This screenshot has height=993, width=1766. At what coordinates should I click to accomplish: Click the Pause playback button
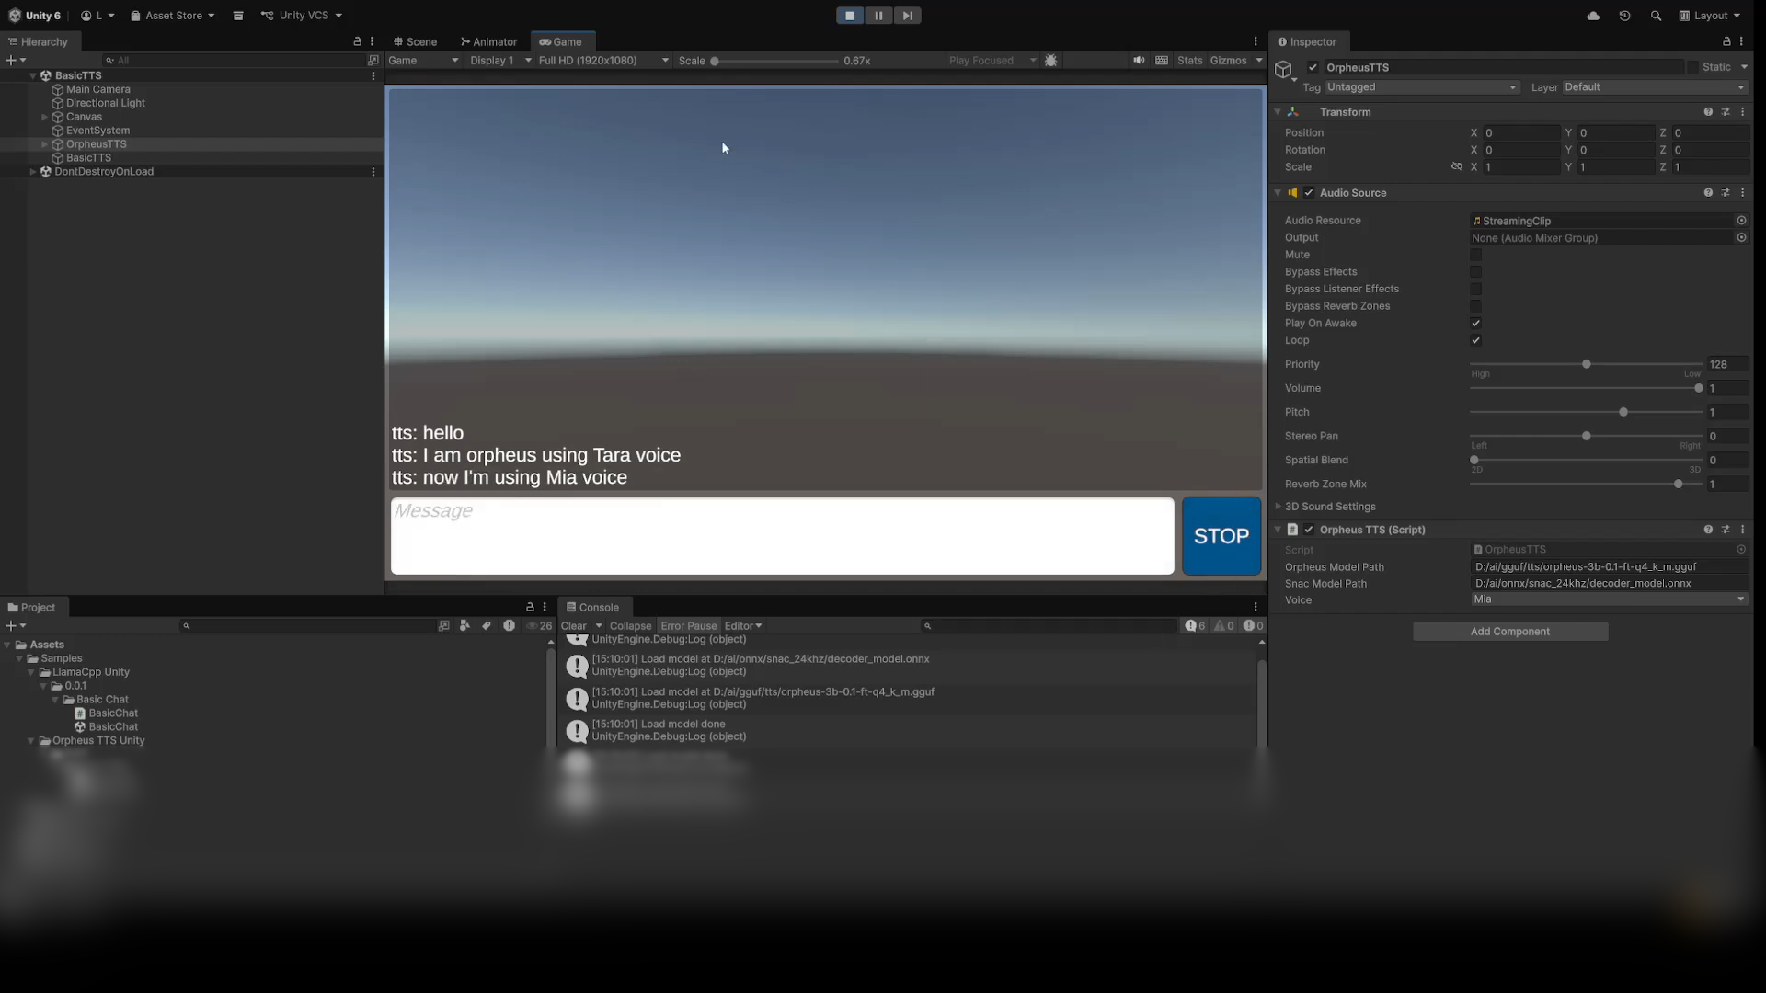pyautogui.click(x=878, y=16)
